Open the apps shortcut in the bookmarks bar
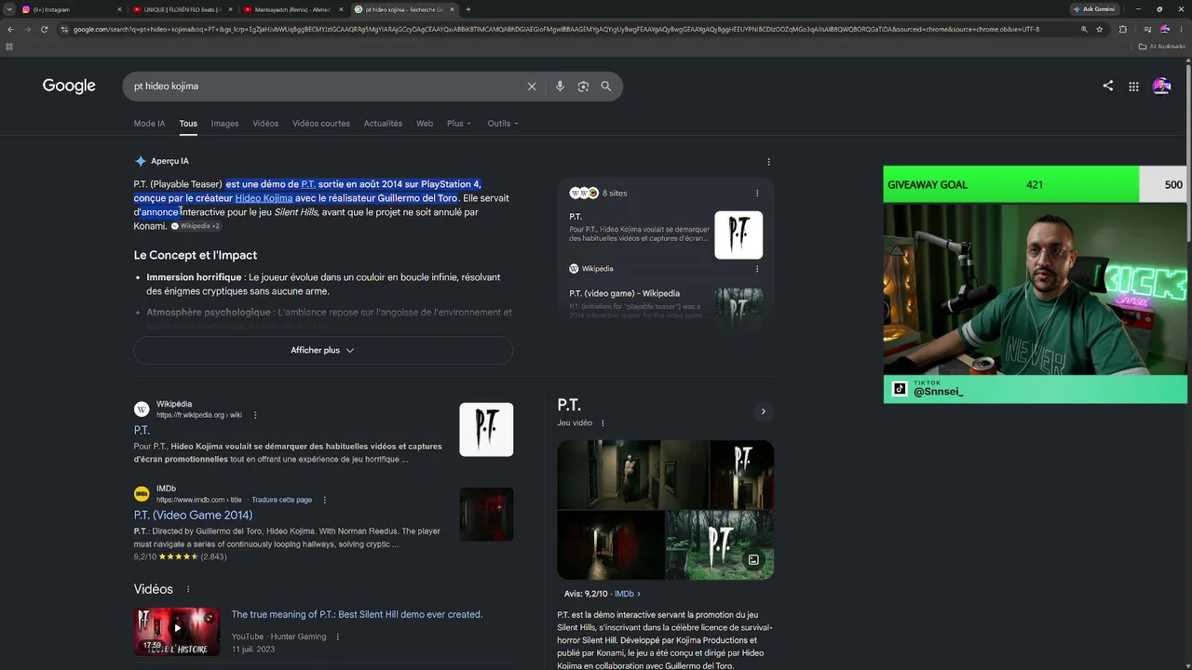Image resolution: width=1192 pixels, height=670 pixels. point(10,47)
